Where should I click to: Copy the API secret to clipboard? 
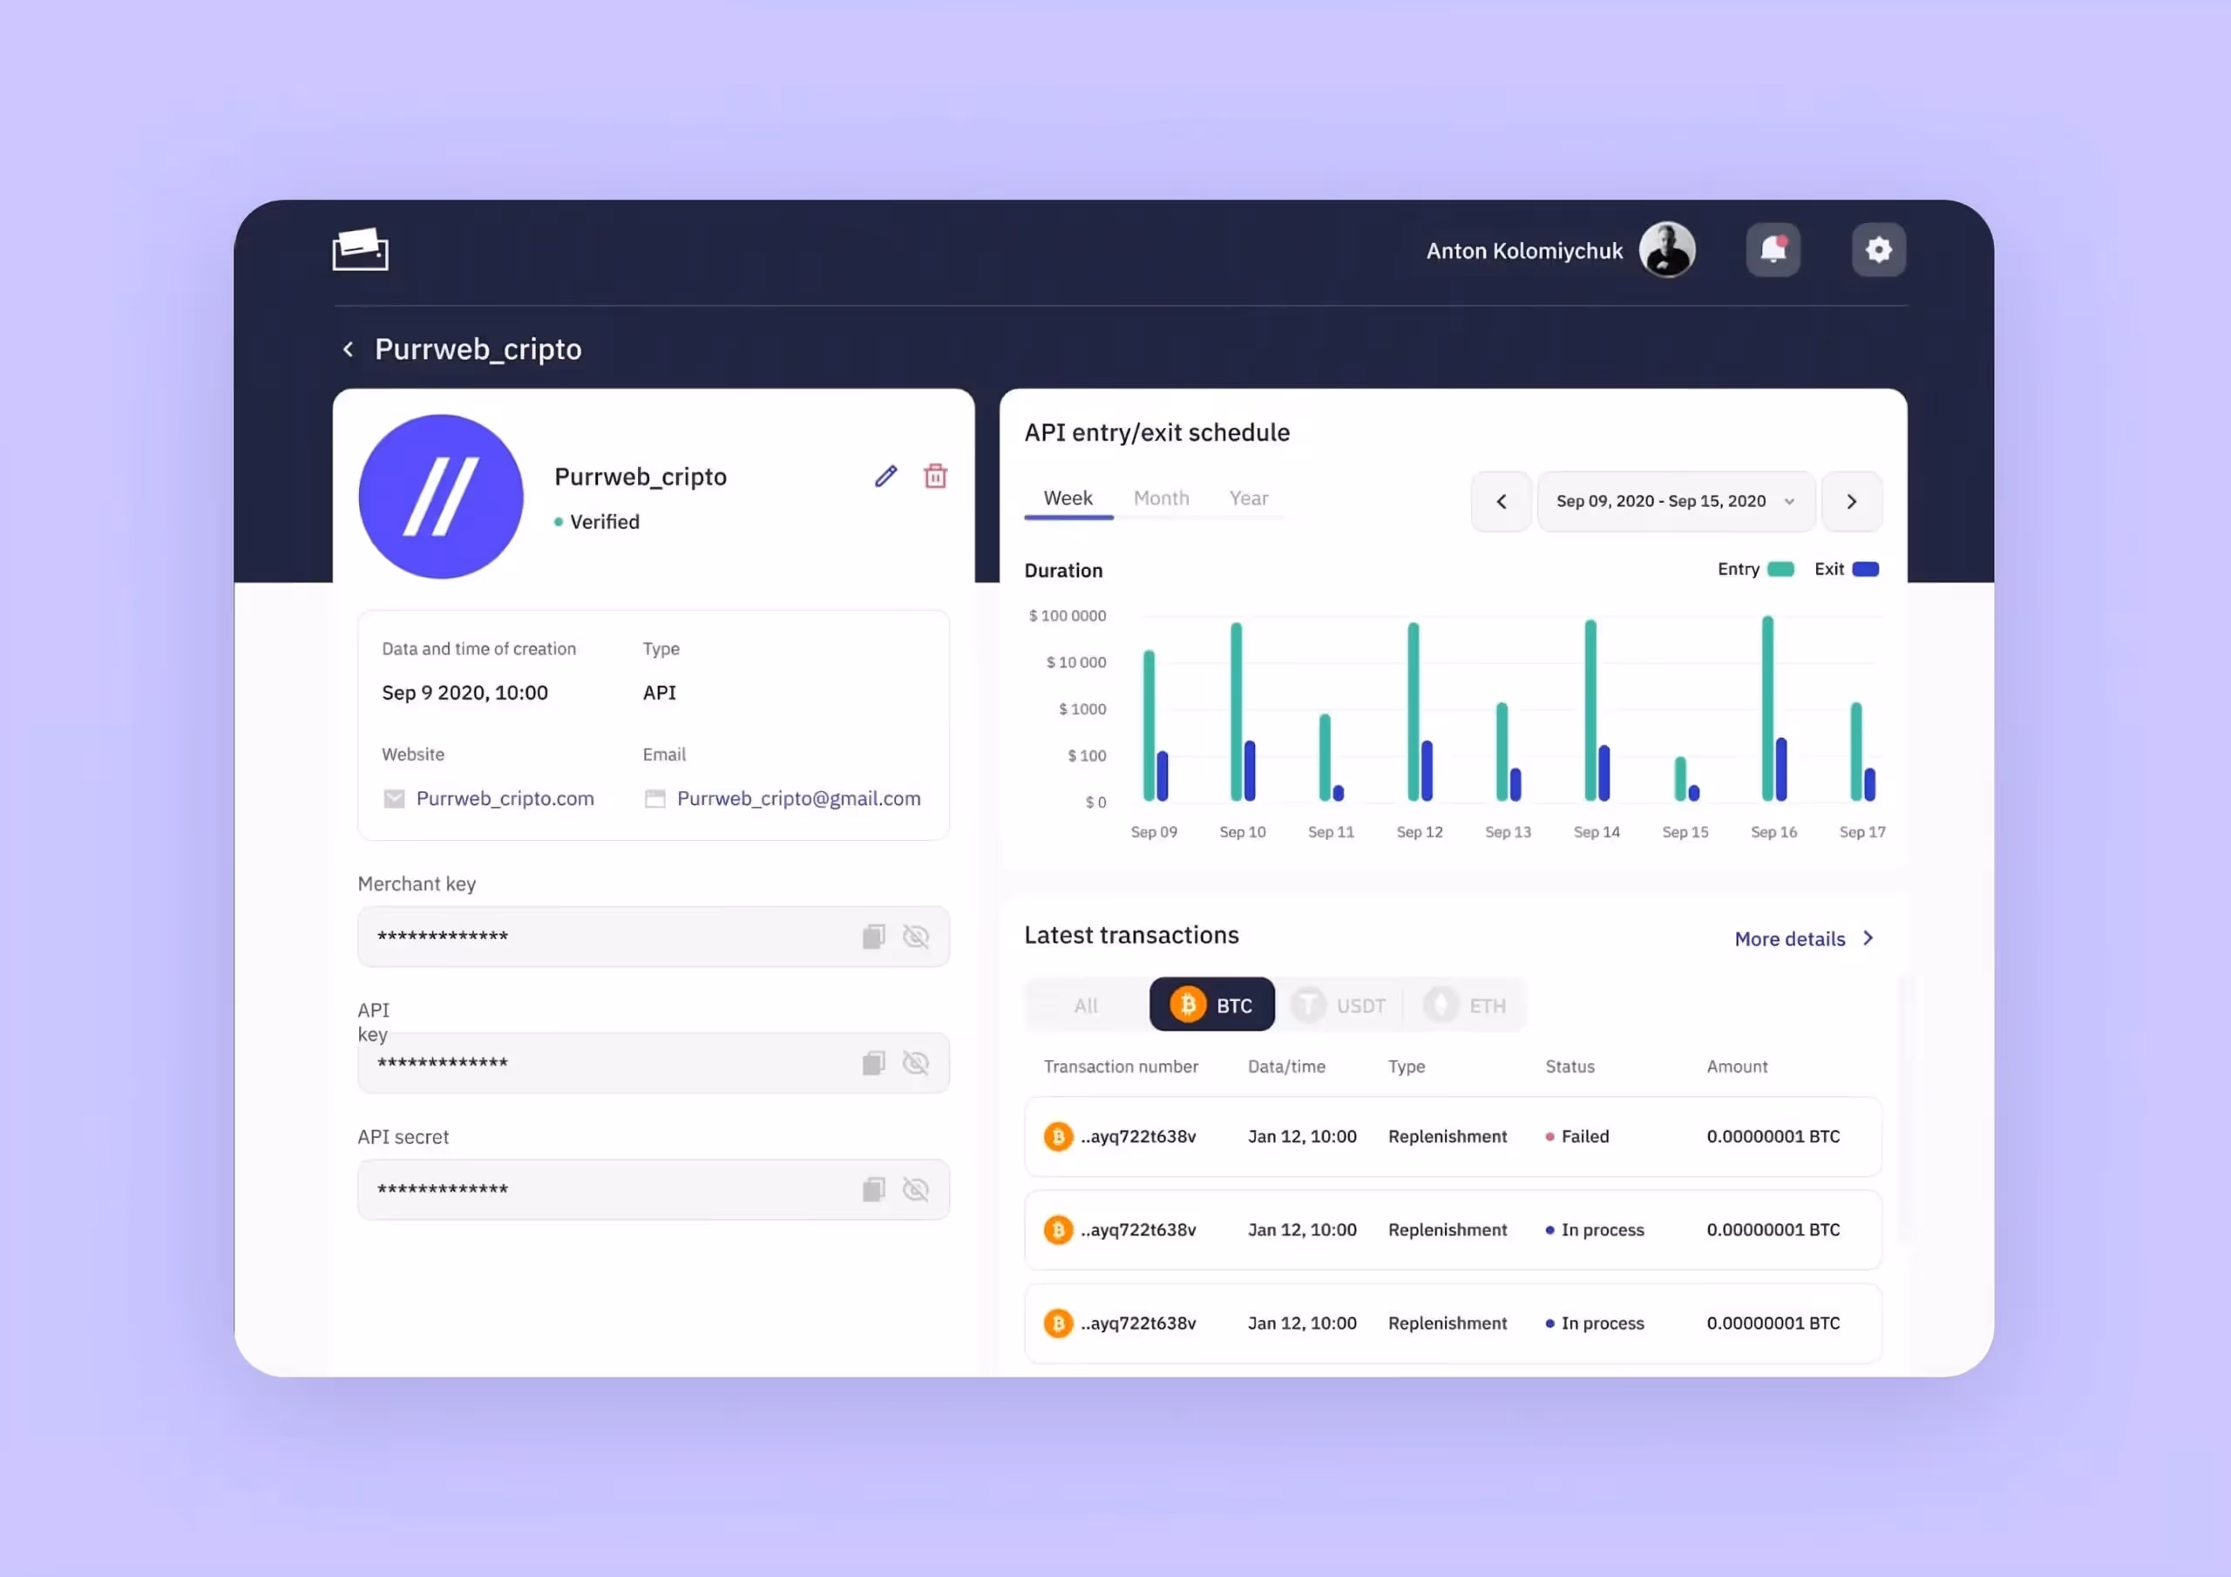[x=871, y=1188]
